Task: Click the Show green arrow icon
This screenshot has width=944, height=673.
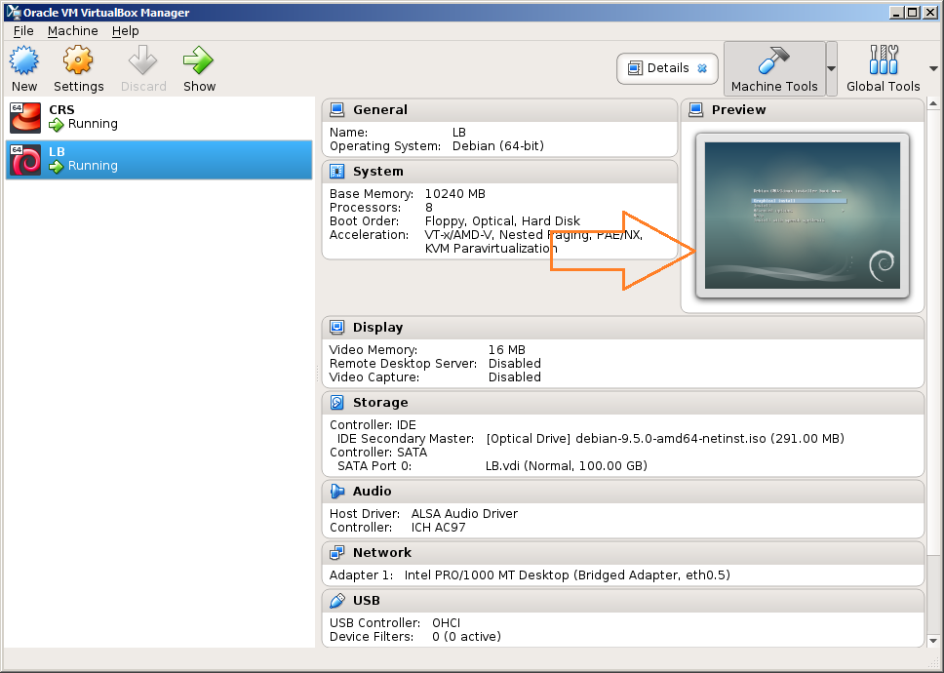Action: click(x=199, y=60)
